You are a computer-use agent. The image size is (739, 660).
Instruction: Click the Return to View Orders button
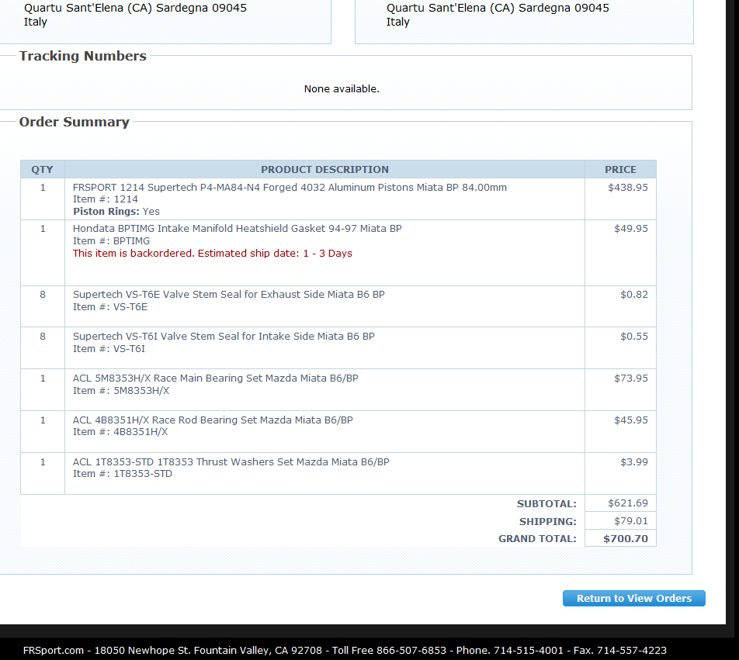(634, 598)
